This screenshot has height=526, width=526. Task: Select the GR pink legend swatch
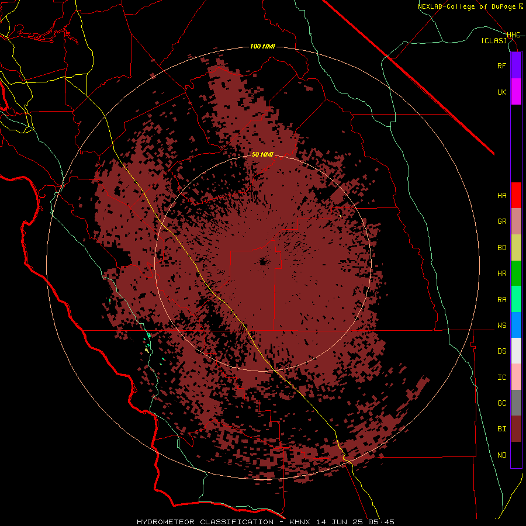pyautogui.click(x=516, y=222)
